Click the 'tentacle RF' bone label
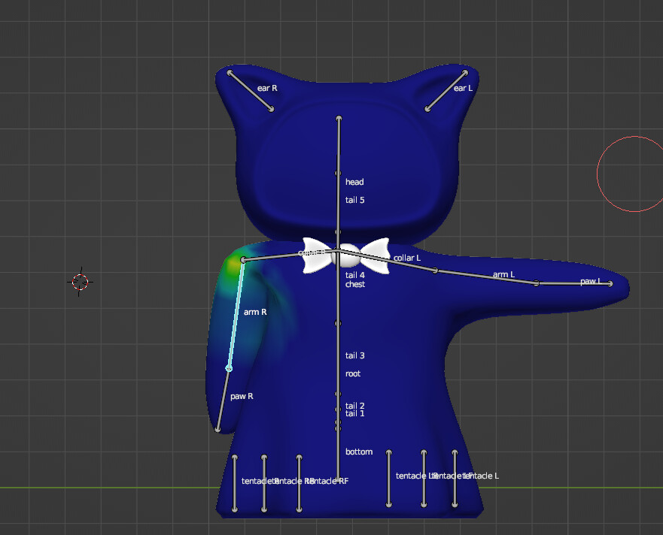Screen dimensions: 663x535 coord(327,481)
